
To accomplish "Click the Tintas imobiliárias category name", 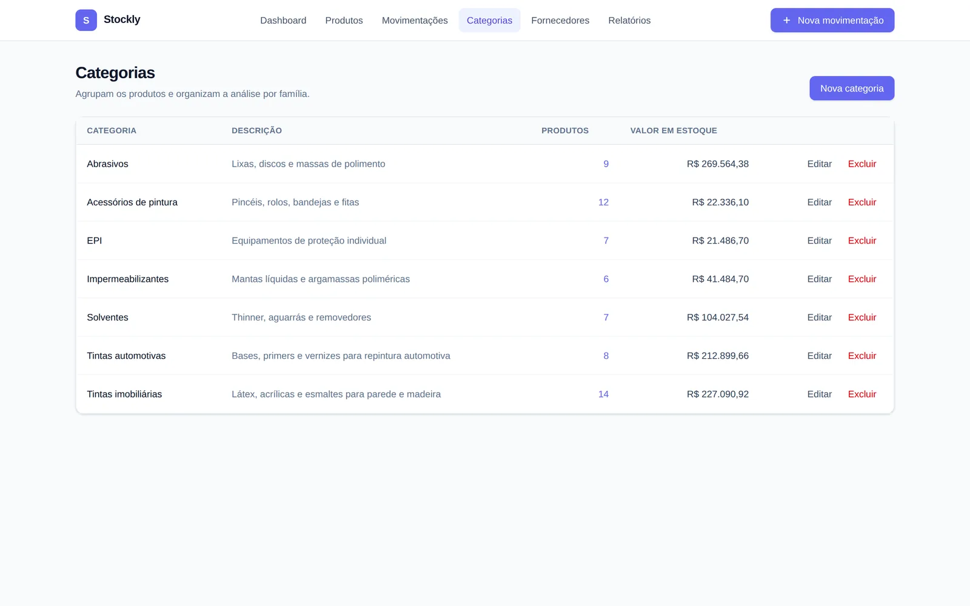I will click(124, 394).
